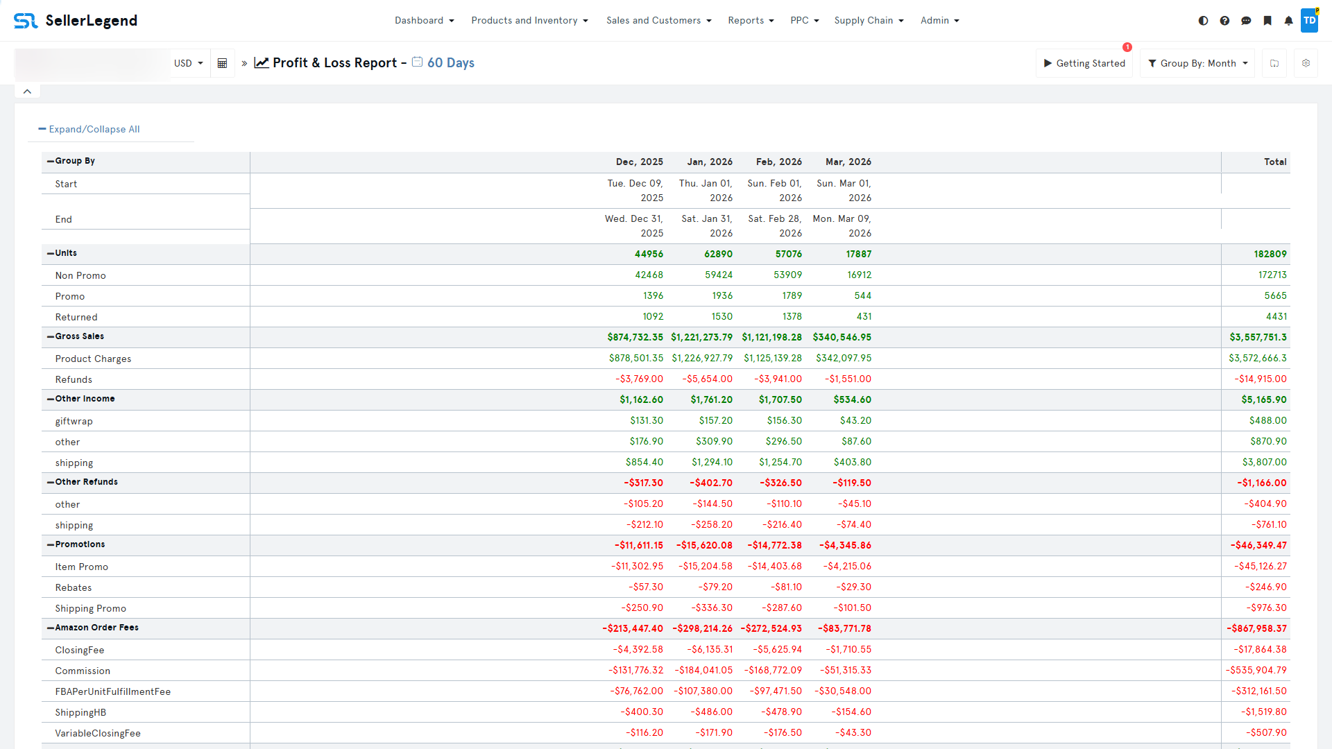Click the Getting Started button
This screenshot has height=749, width=1332.
(x=1084, y=63)
